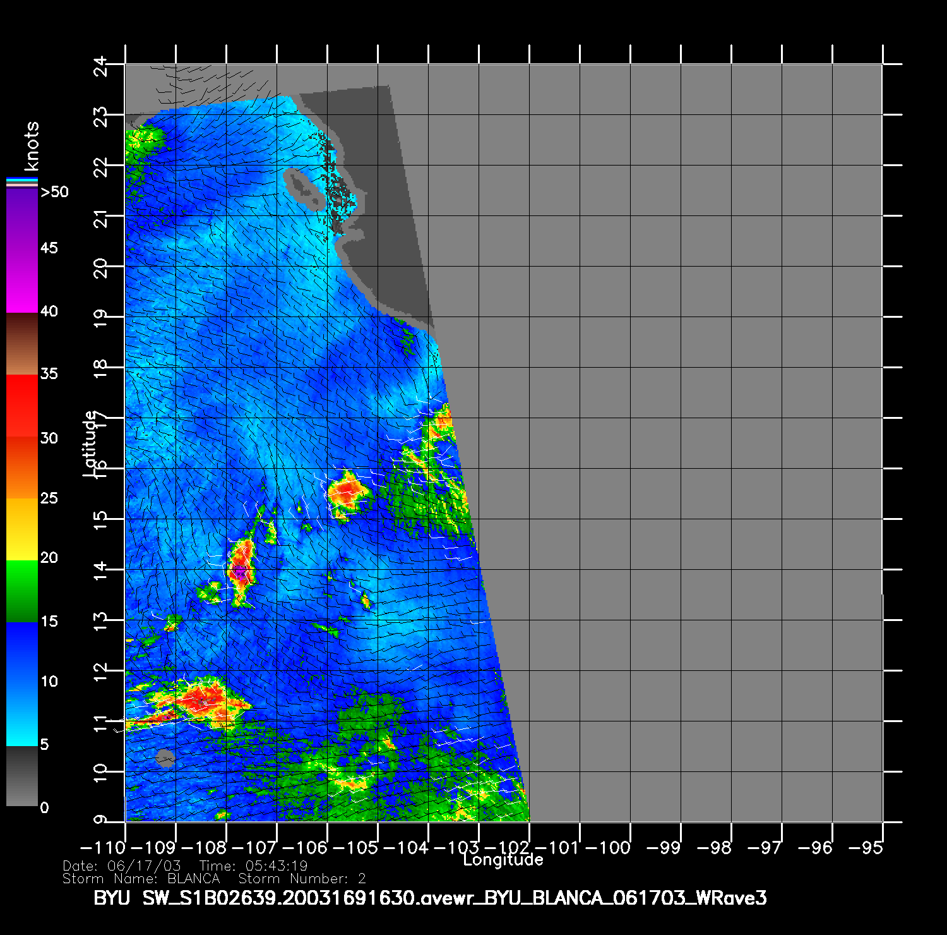947x935 pixels.
Task: Click the purple-core wind cell on the map
Action: pos(240,570)
